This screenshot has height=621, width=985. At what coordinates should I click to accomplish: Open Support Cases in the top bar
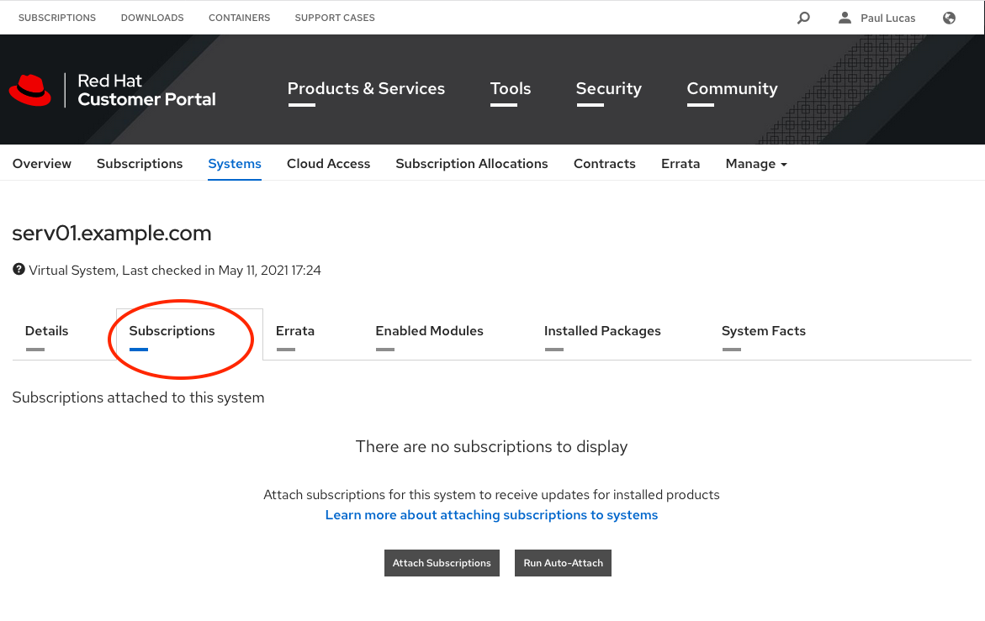coord(335,18)
